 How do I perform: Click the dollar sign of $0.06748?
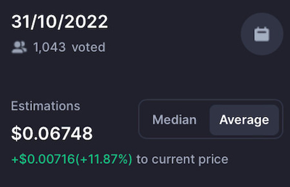pyautogui.click(x=17, y=134)
